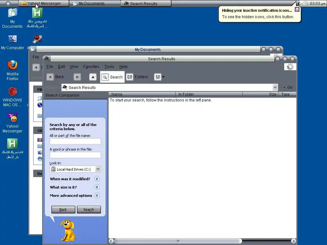The height and width of the screenshot is (245, 327).
Task: Click the search companion dog
Action: click(68, 230)
